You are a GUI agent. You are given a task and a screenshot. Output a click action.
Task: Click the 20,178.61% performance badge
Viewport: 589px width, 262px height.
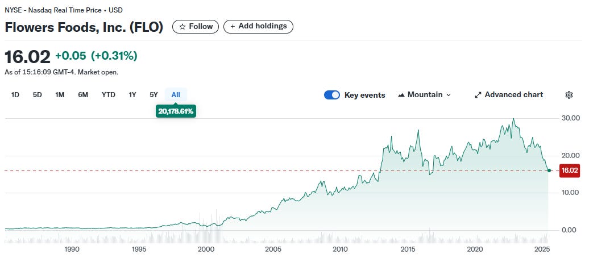[176, 111]
